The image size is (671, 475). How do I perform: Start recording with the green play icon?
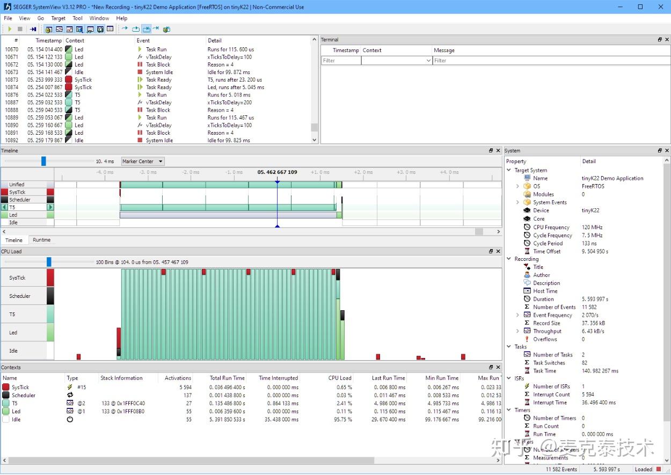(x=10, y=29)
